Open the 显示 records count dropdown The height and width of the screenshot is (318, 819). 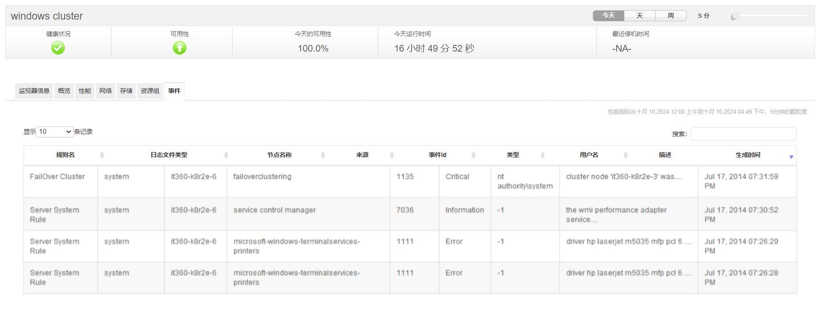pyautogui.click(x=55, y=132)
